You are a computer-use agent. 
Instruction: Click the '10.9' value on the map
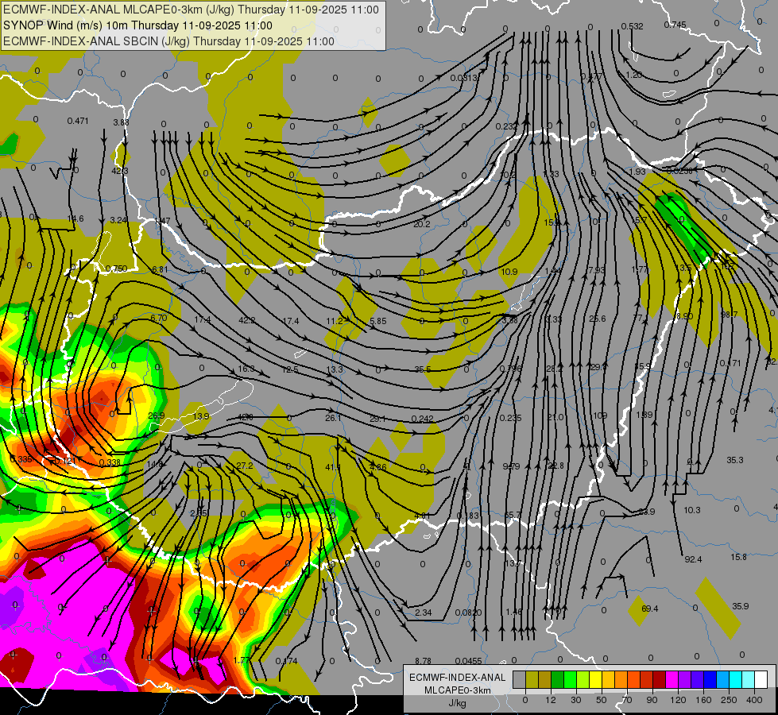[509, 272]
